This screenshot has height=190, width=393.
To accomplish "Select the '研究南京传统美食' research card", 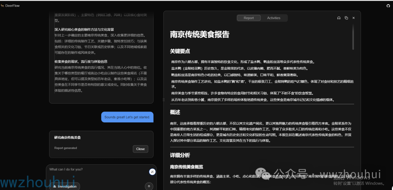I will click(101, 145).
